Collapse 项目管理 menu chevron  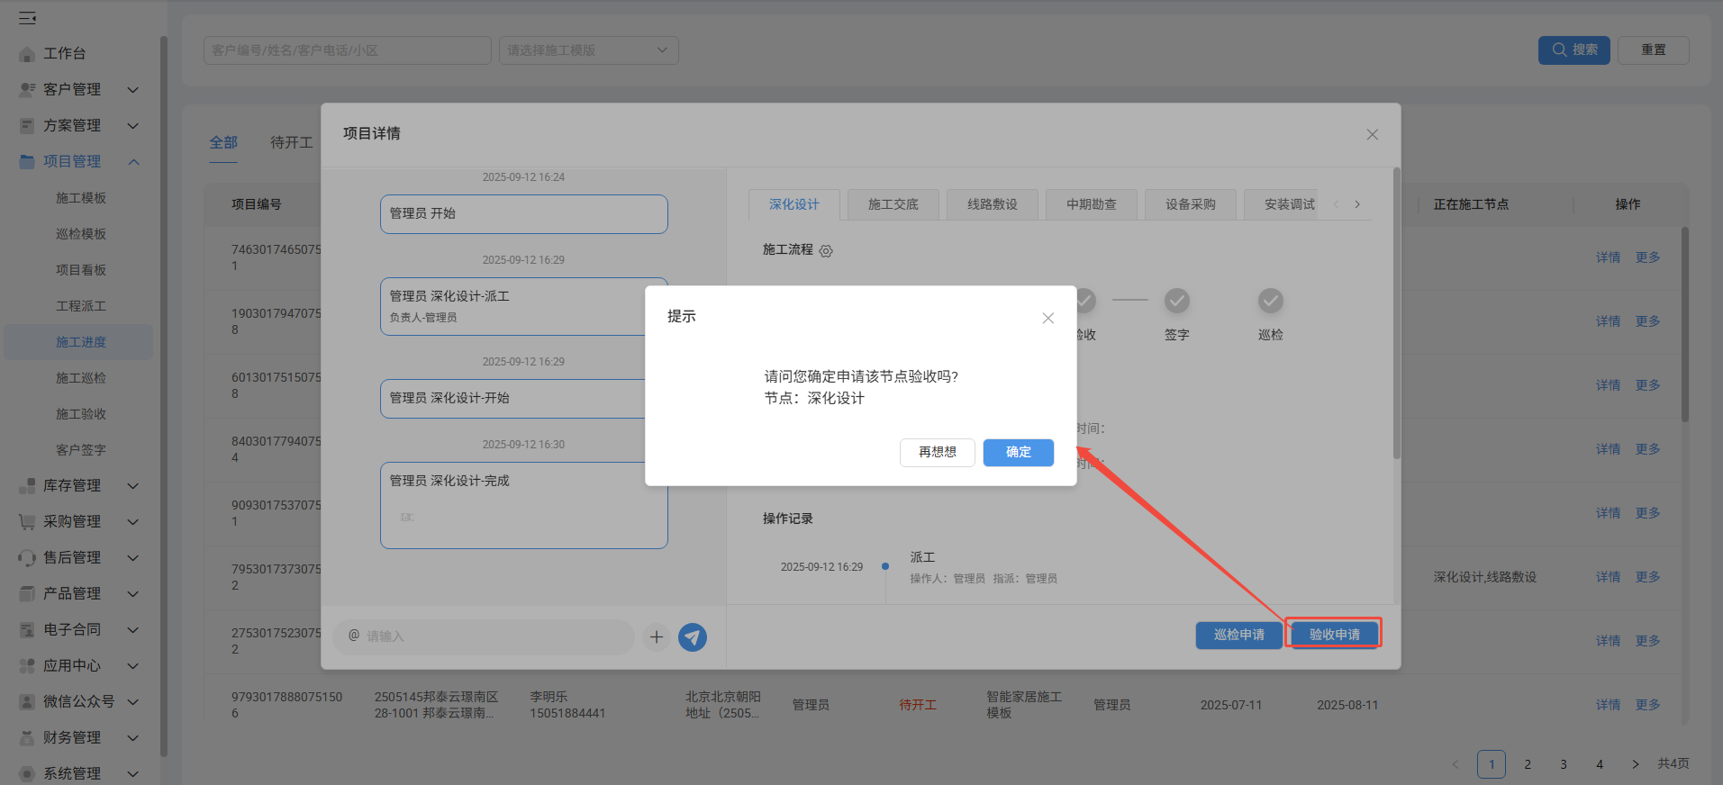(x=133, y=162)
